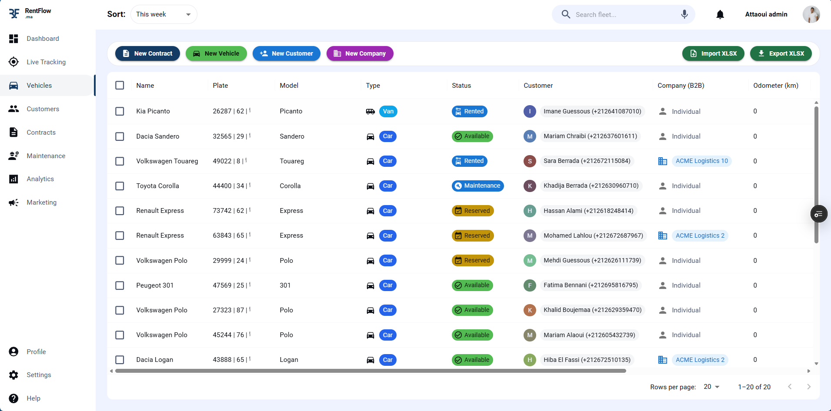Click the vertical table scrollbar

[x=816, y=175]
